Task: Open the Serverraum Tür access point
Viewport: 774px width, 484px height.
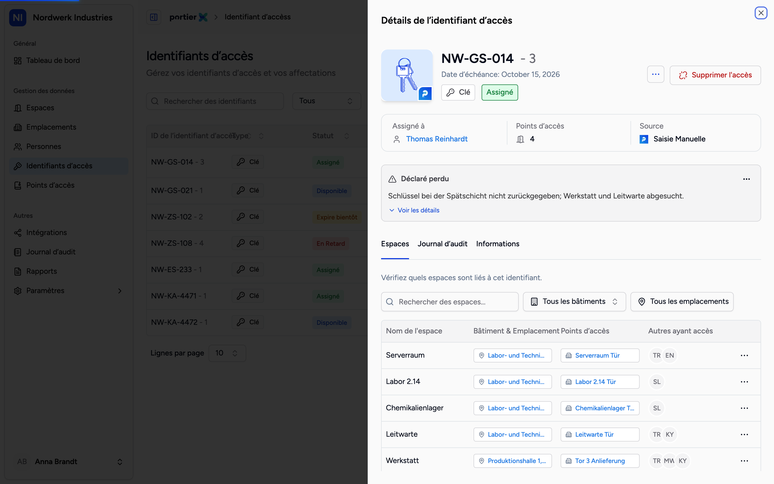Action: 600,355
